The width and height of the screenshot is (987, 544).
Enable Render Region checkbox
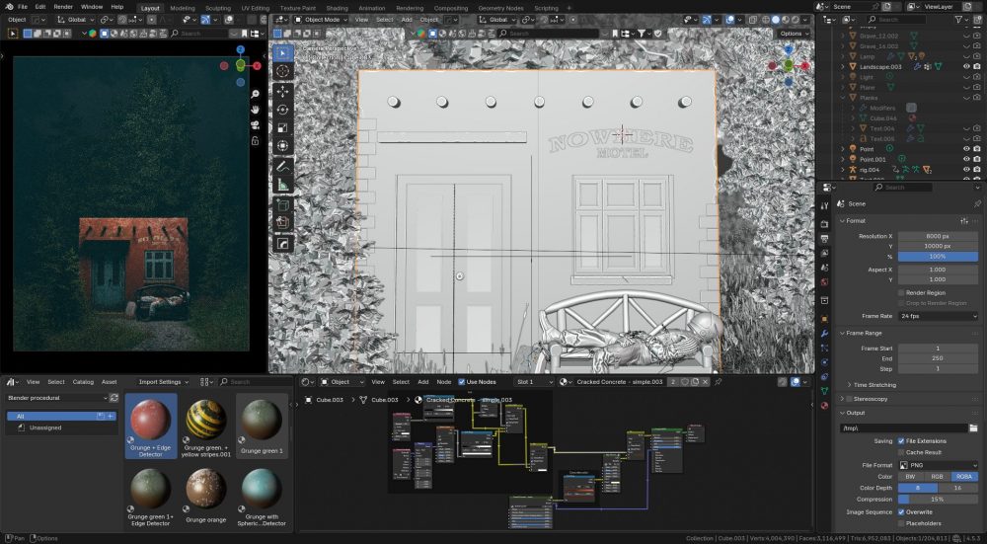pos(901,293)
